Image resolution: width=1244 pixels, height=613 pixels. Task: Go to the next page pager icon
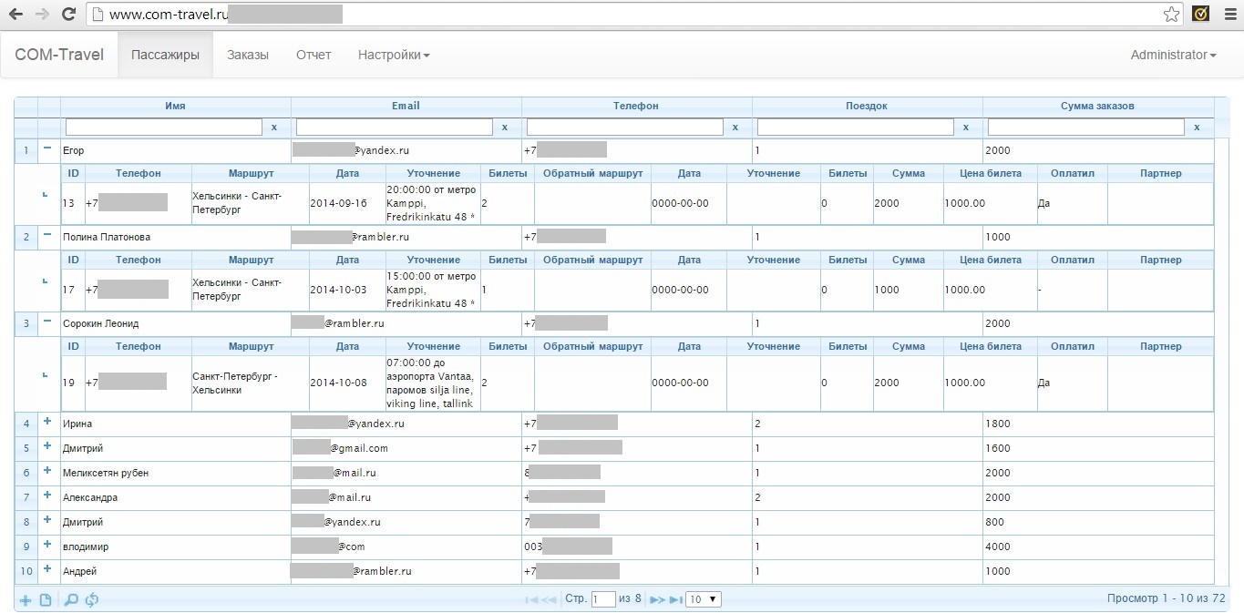click(x=657, y=599)
